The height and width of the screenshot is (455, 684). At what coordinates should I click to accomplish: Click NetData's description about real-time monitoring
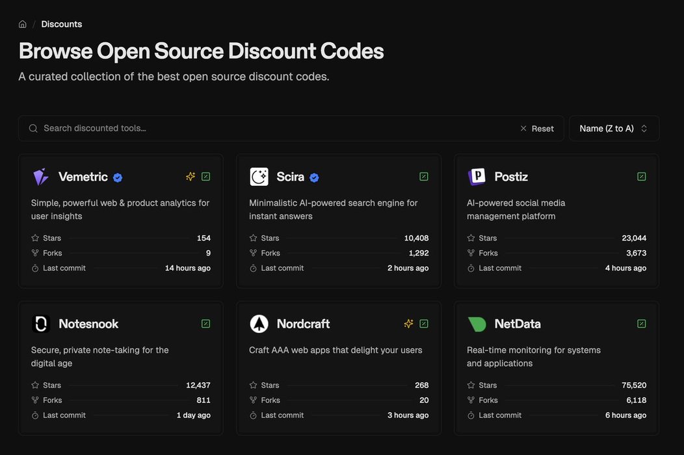coord(534,356)
